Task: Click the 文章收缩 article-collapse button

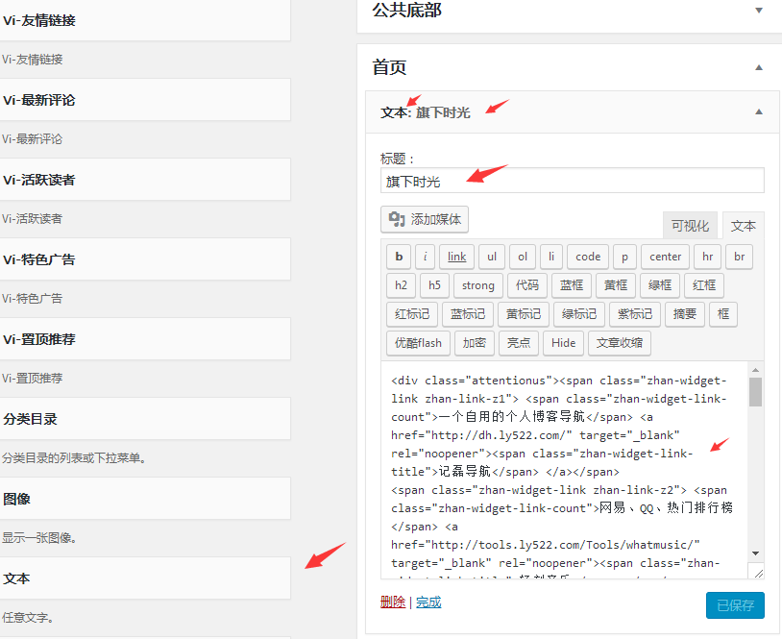Action: pos(618,343)
